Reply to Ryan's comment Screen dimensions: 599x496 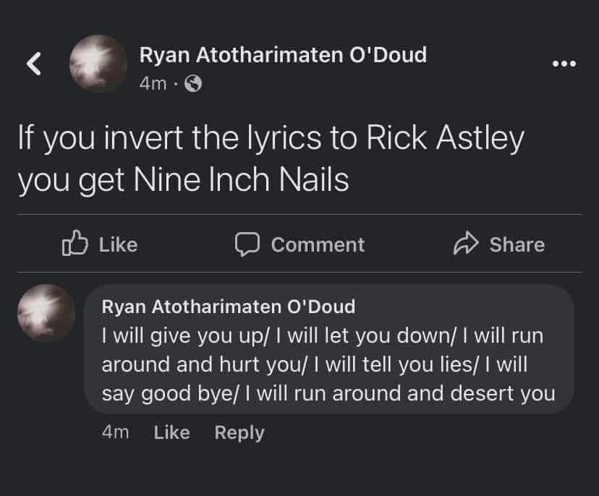click(x=239, y=432)
